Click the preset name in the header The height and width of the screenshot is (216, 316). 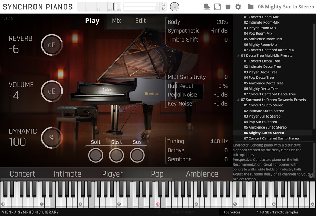coord(286,7)
